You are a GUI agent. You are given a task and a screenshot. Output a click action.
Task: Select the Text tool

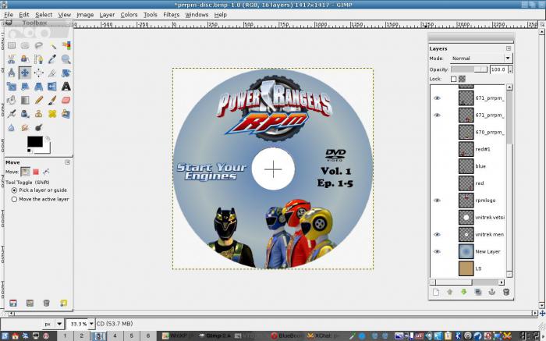66,87
